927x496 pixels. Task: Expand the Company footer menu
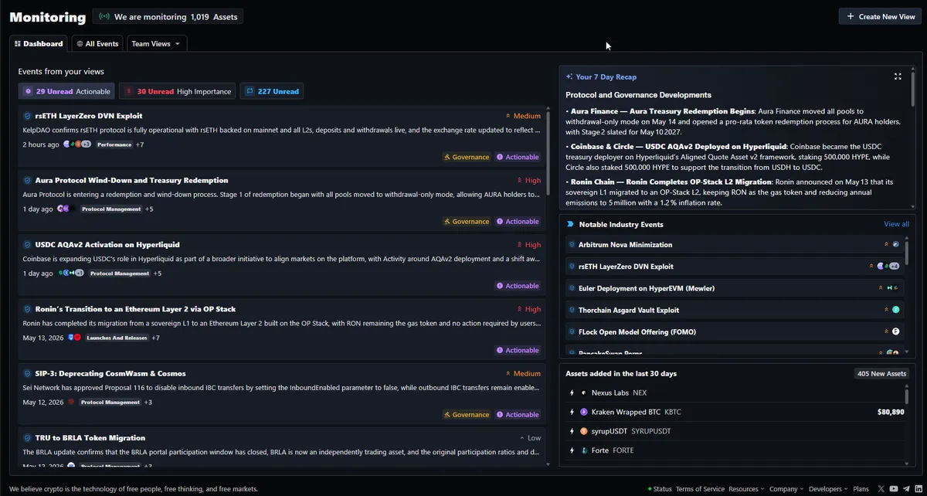pyautogui.click(x=786, y=489)
